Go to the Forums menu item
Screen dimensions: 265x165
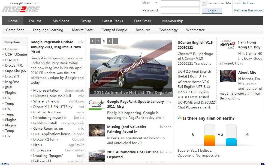(x=35, y=21)
